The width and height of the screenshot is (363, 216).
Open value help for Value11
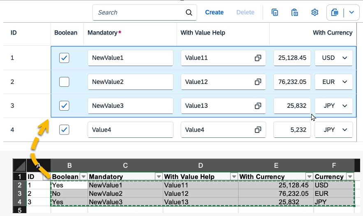click(258, 58)
